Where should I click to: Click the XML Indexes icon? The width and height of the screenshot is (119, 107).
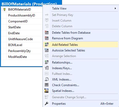click(47, 79)
